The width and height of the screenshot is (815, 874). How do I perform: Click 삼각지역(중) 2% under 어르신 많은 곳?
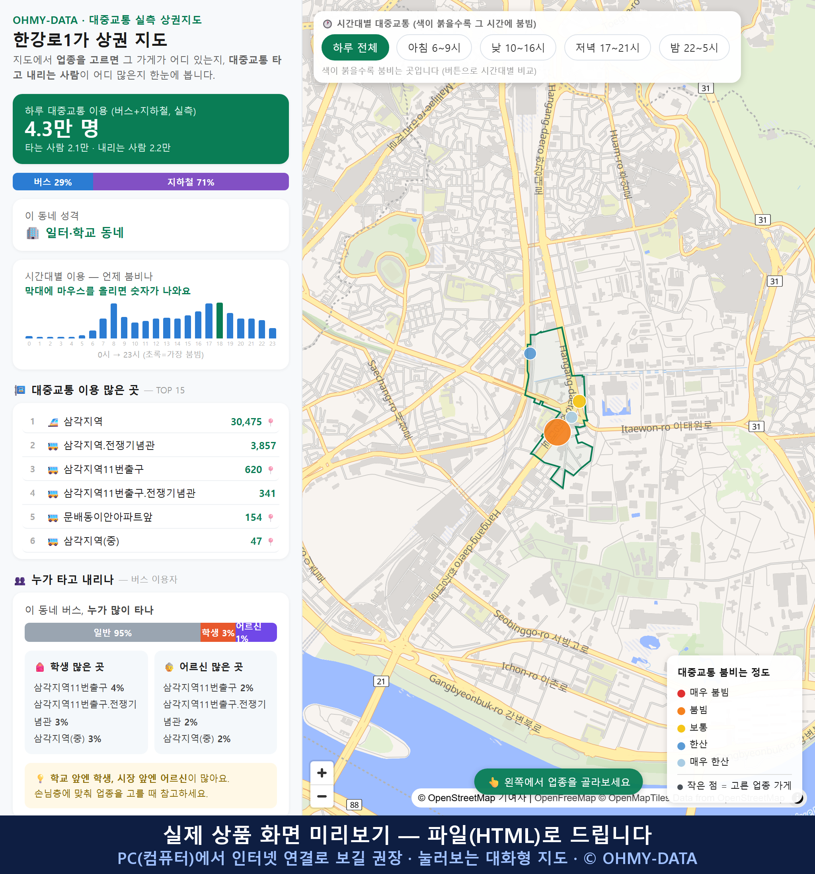pos(197,739)
